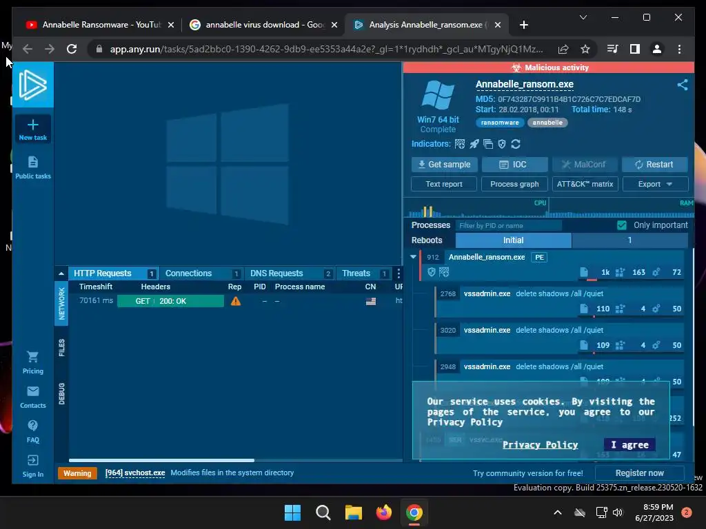Viewport: 706px width, 529px height.
Task: Open taskbar Search
Action: tap(323, 512)
